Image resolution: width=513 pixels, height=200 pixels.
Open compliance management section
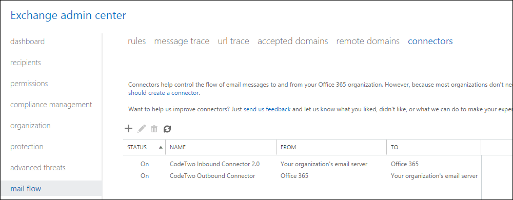coord(51,105)
